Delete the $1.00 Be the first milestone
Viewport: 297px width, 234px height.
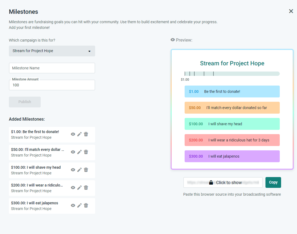86,134
